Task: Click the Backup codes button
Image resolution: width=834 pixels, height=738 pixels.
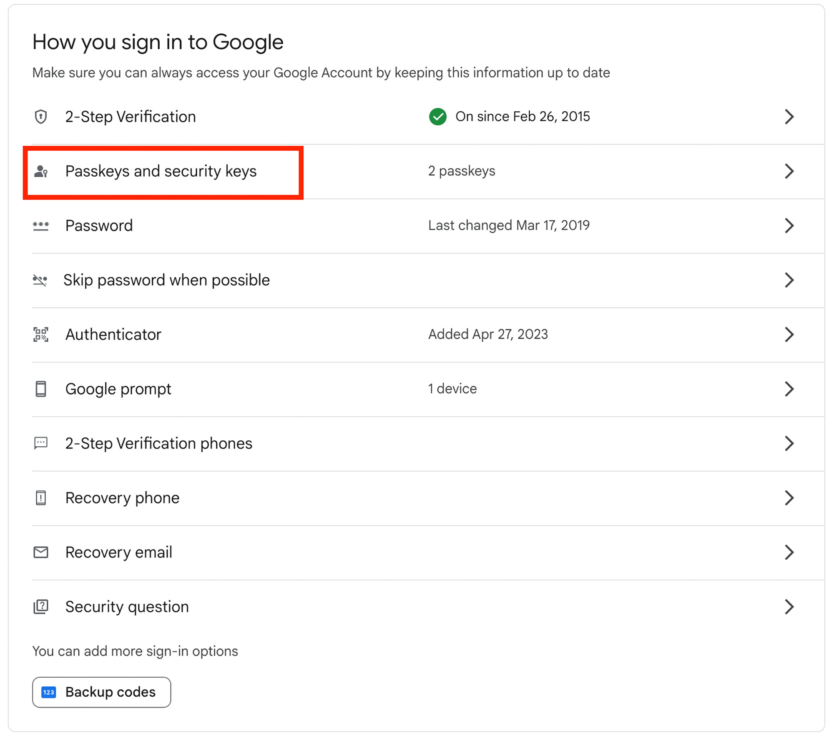Action: coord(101,692)
